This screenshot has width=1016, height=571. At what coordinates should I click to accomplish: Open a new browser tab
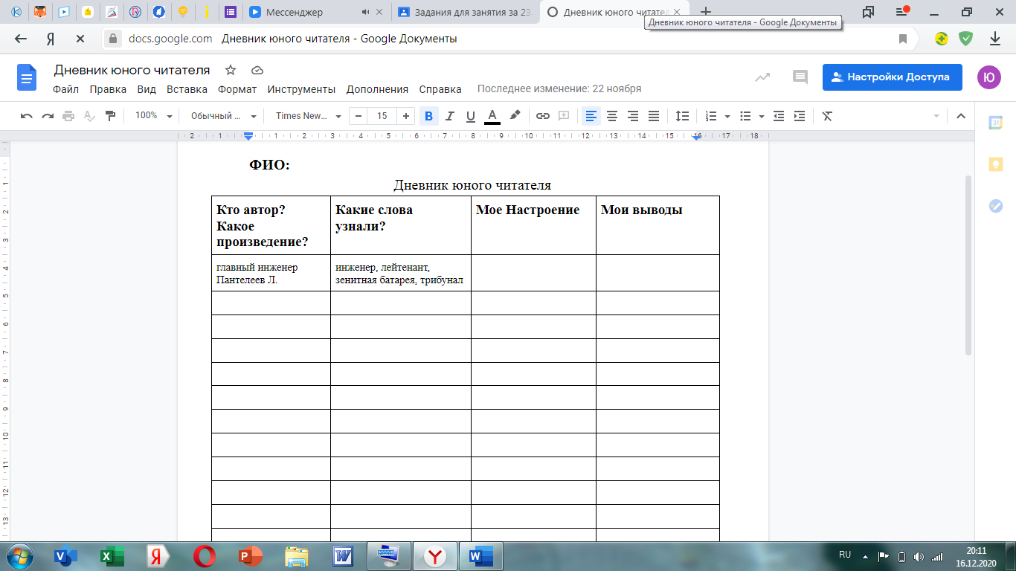click(x=706, y=12)
